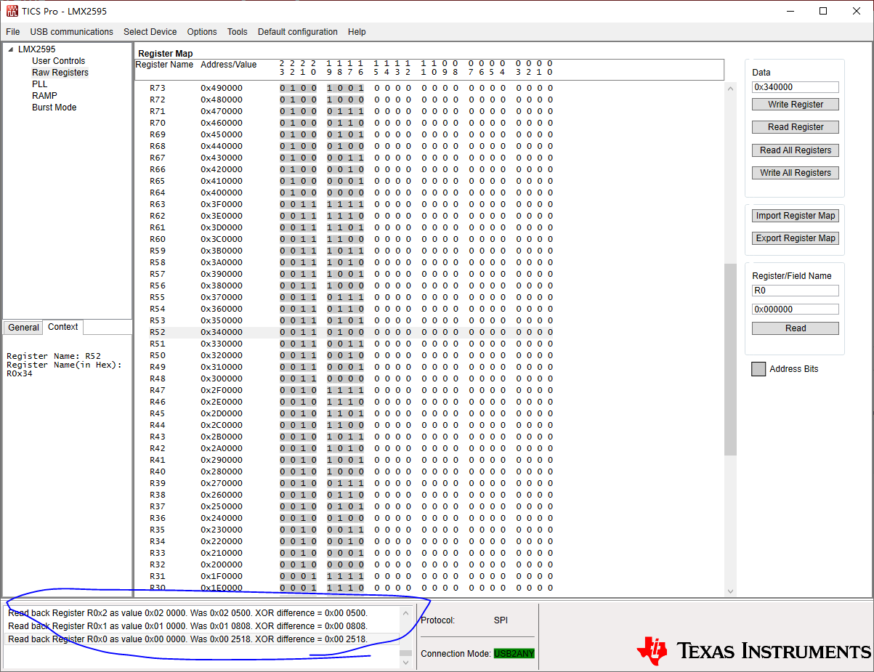The width and height of the screenshot is (874, 672).
Task: Click the Read Register button
Action: 796,127
